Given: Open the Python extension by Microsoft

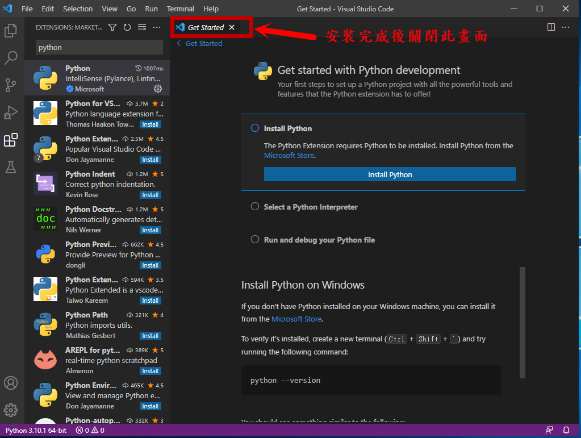Looking at the screenshot, I should coord(97,78).
